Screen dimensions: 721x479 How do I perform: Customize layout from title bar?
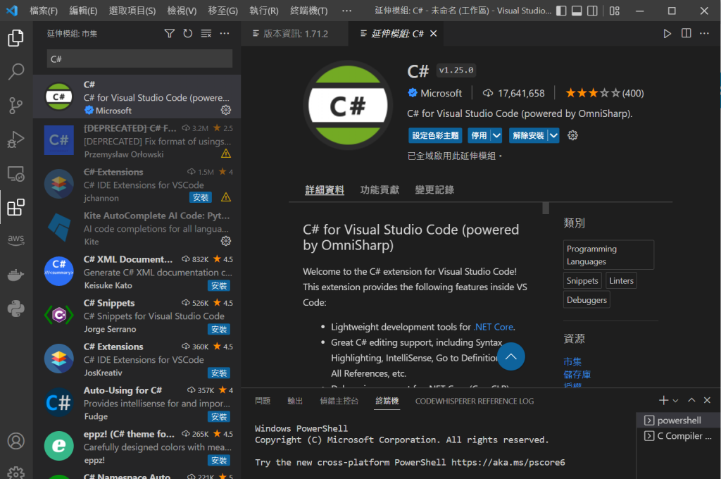pyautogui.click(x=614, y=11)
